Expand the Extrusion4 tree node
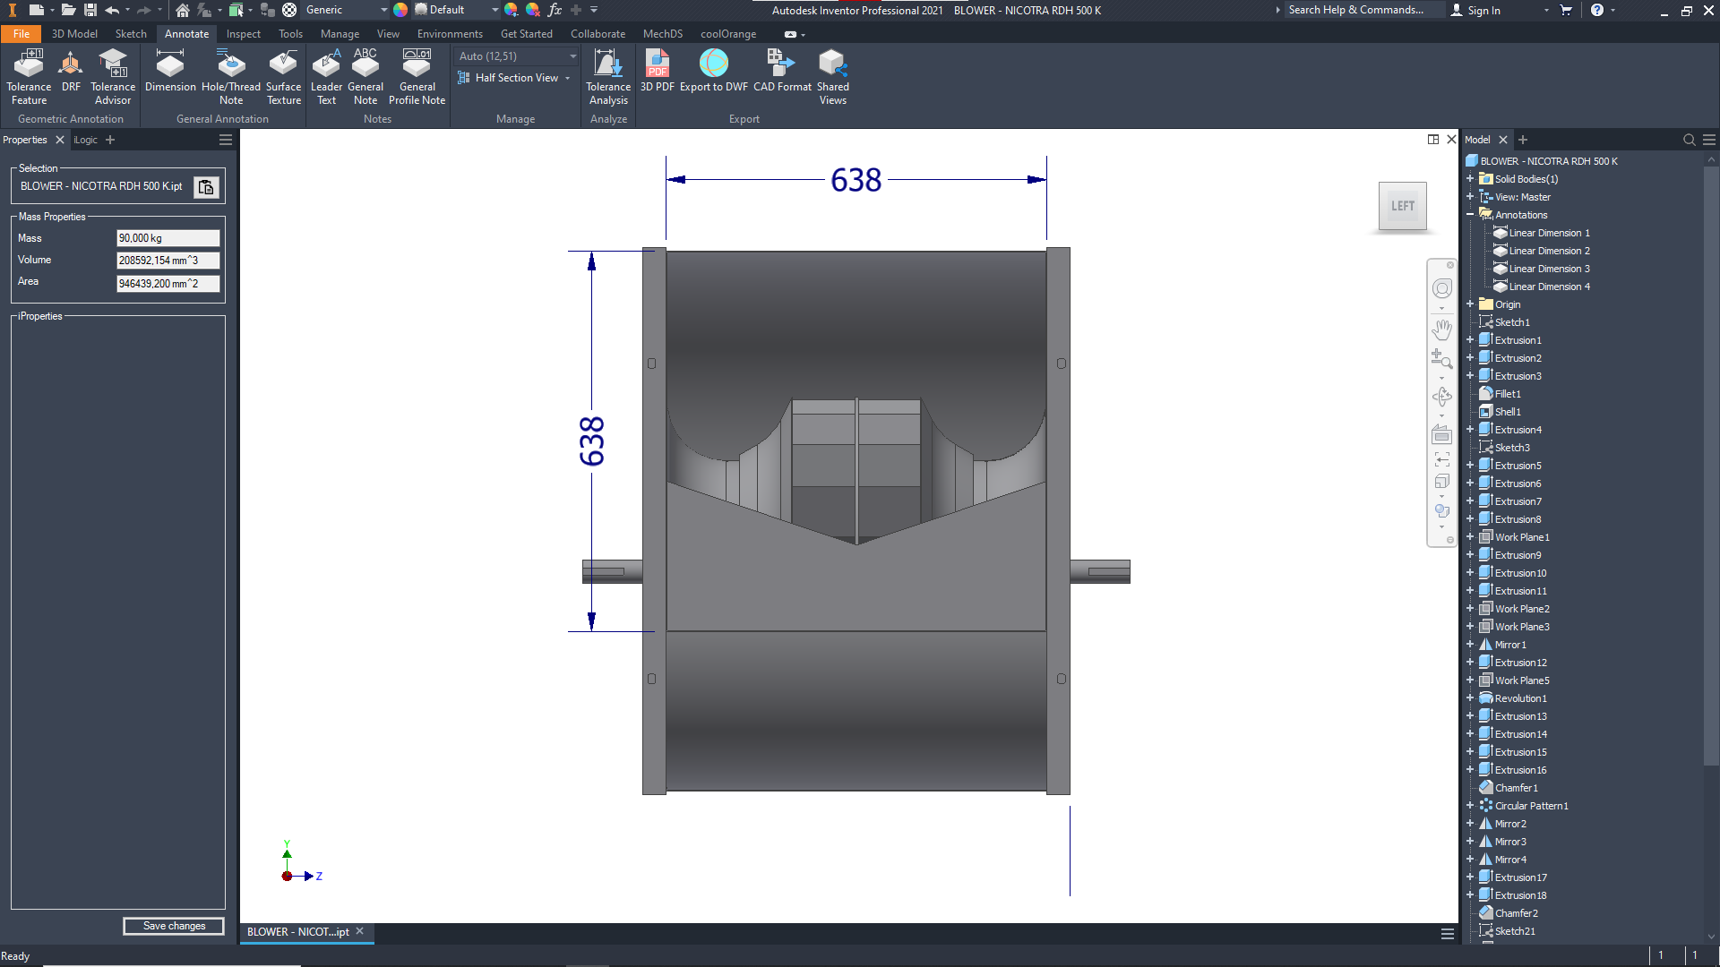The height and width of the screenshot is (967, 1720). (x=1470, y=430)
